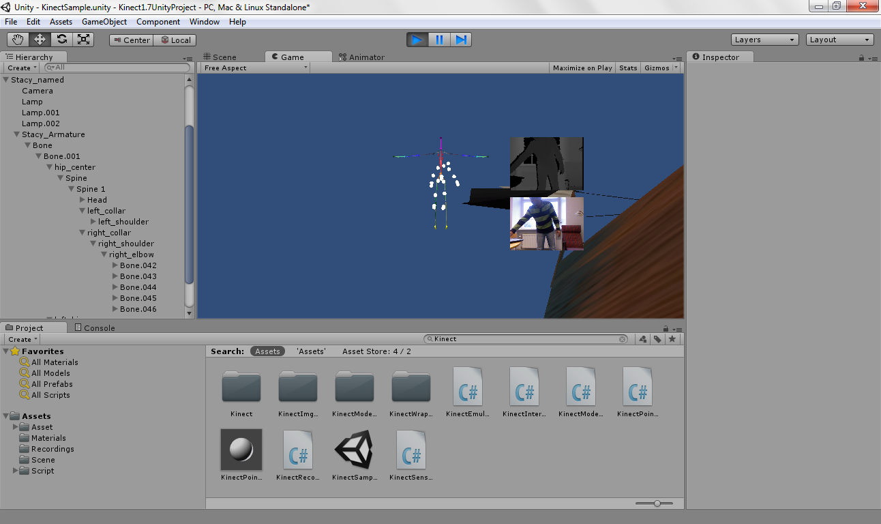Select the Hand pan tool
The height and width of the screenshot is (524, 881).
click(17, 39)
